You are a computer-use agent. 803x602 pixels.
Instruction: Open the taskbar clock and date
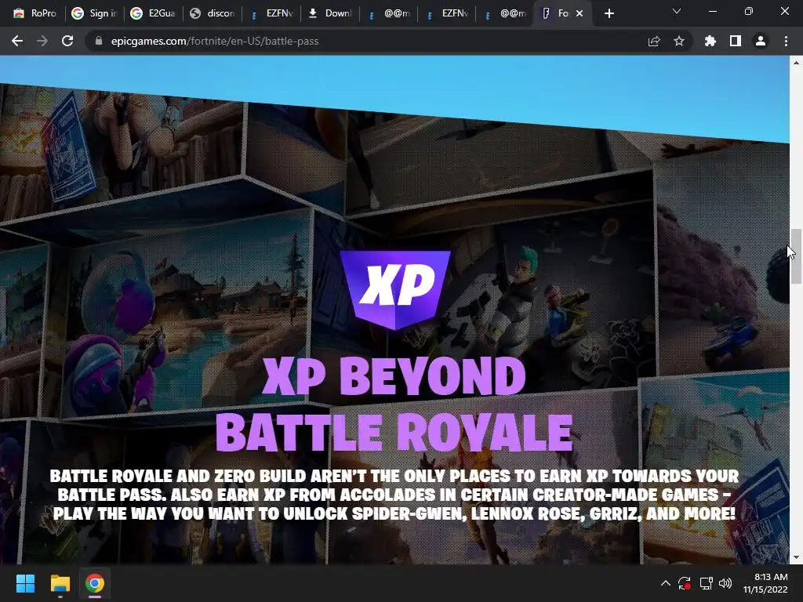tap(765, 583)
